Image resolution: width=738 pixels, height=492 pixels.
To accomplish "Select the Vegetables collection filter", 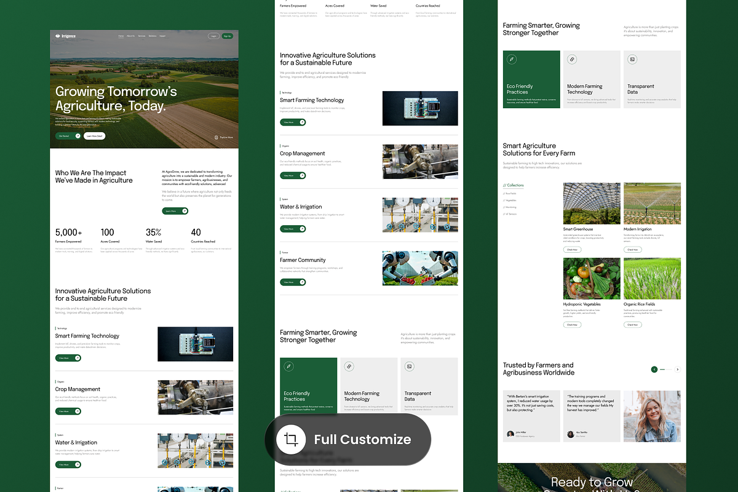I will click(510, 200).
